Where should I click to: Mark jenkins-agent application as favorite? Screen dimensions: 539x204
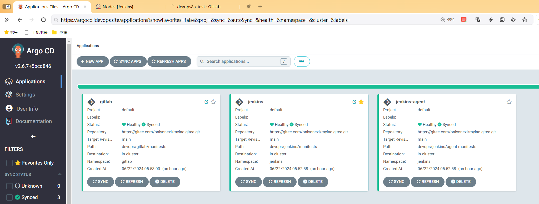(509, 102)
